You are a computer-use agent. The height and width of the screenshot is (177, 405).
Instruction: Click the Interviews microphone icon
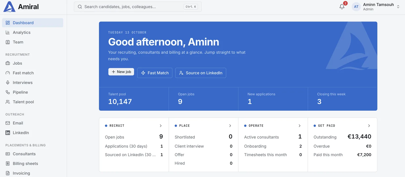(x=8, y=83)
